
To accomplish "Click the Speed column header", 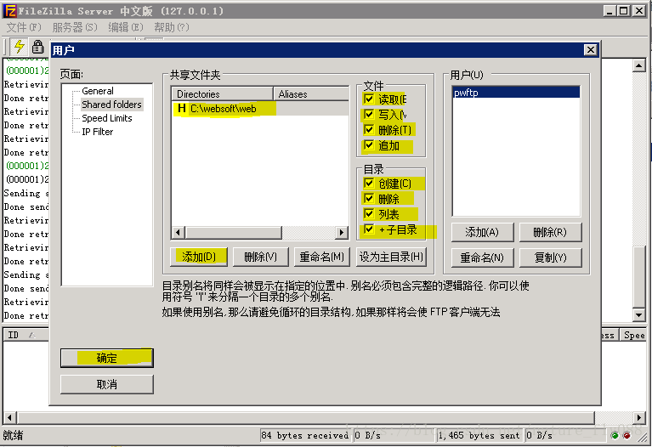I will coord(633,335).
